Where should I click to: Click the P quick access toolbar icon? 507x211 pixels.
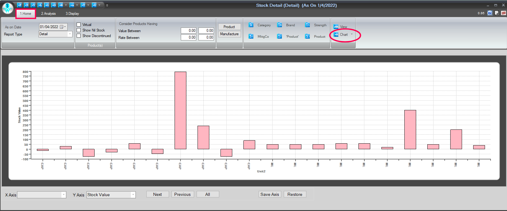[20, 5]
